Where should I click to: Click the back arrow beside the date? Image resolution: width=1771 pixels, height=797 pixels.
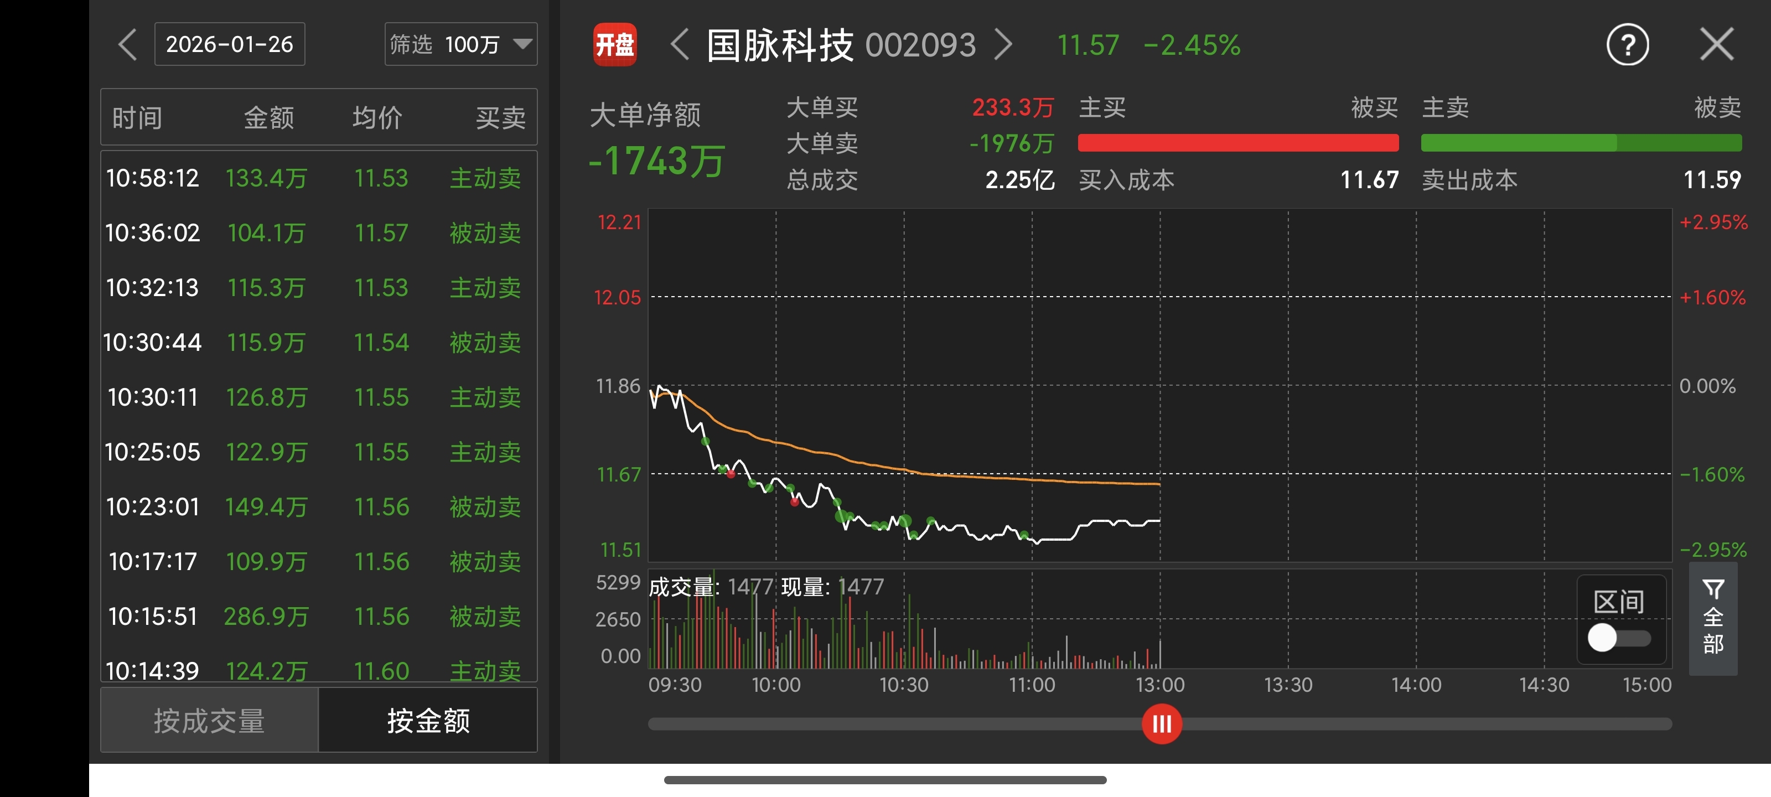pyautogui.click(x=128, y=45)
